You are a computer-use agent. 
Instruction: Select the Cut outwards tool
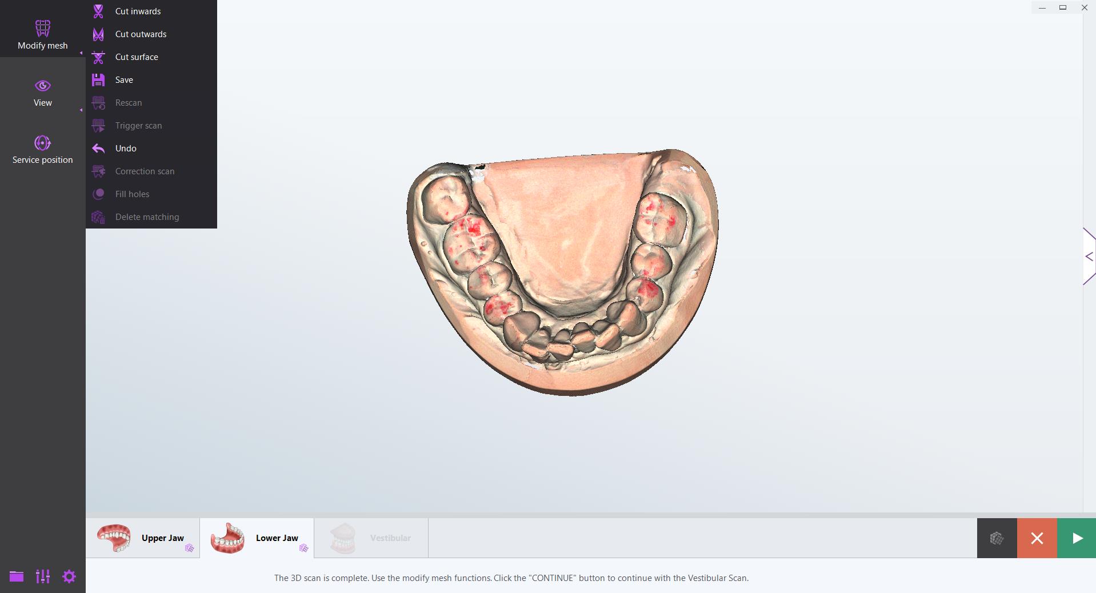pyautogui.click(x=140, y=34)
